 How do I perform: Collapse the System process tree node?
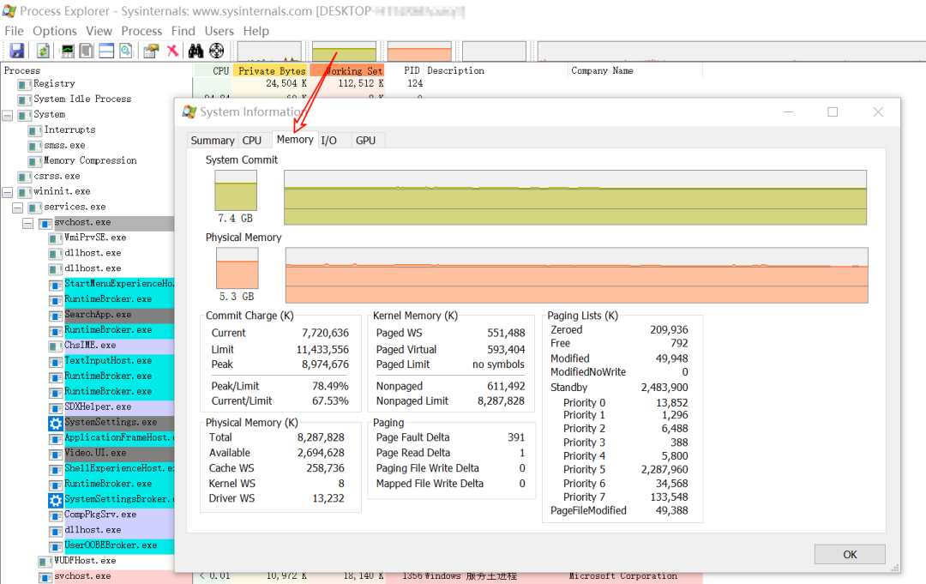8,115
